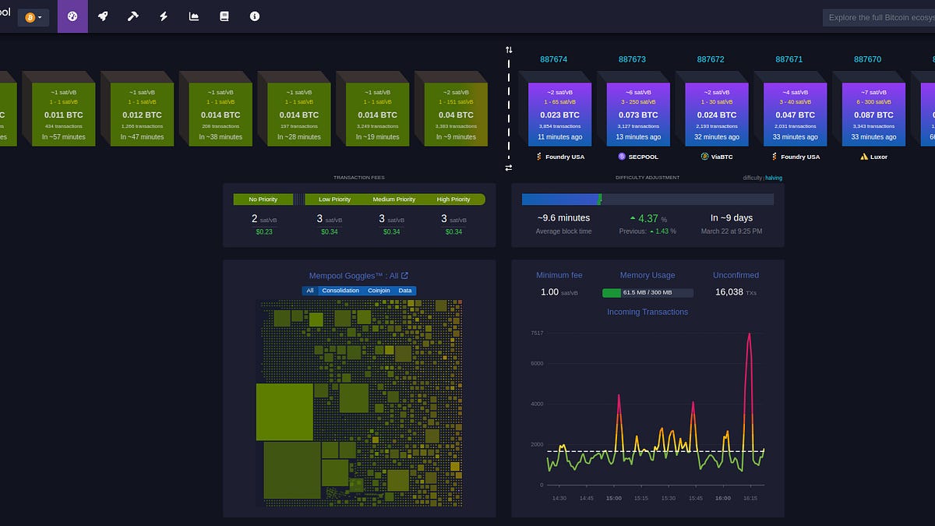Open the rocket accelerator icon
Image resolution: width=935 pixels, height=526 pixels.
[103, 16]
